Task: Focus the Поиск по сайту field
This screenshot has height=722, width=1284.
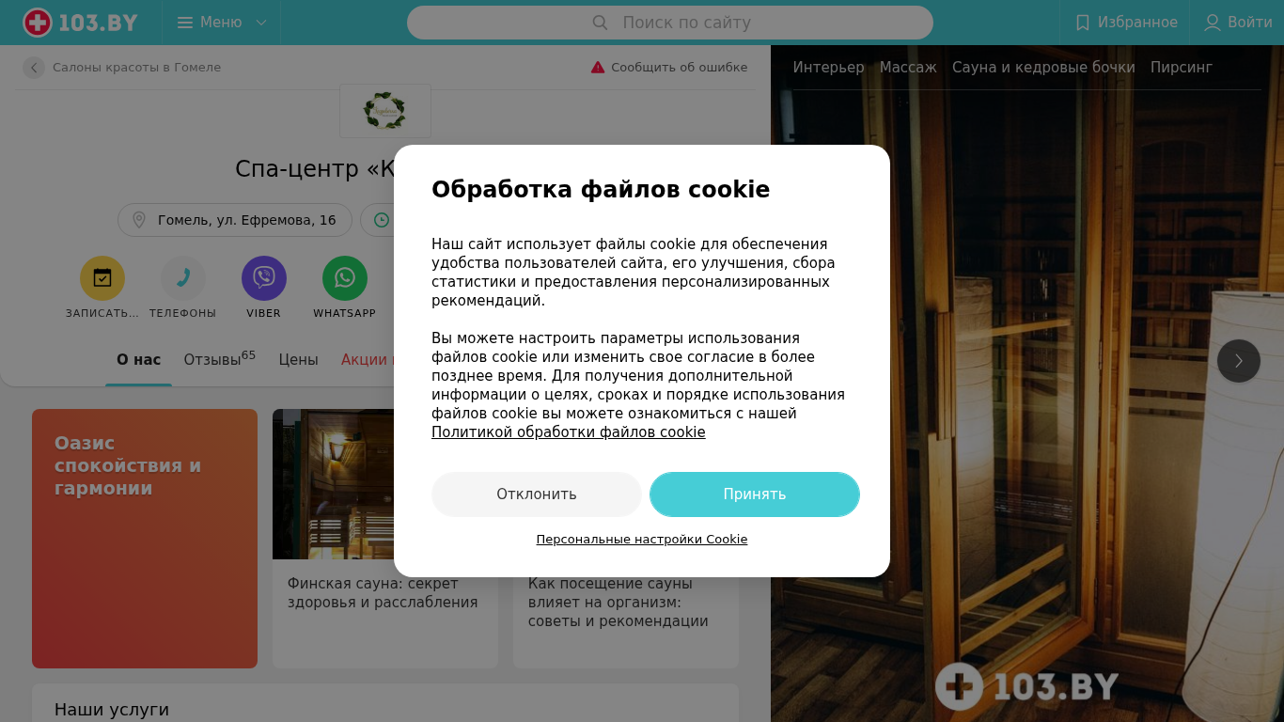Action: pos(670,23)
